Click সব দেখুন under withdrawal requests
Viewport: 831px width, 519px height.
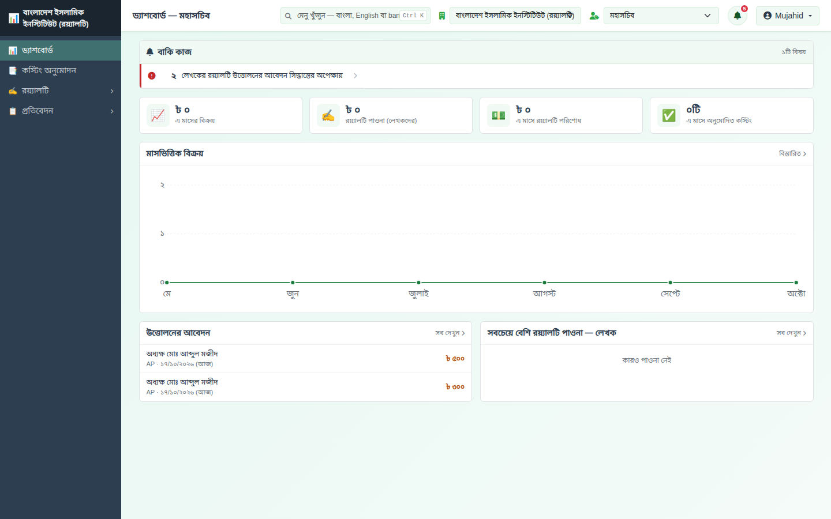[450, 333]
